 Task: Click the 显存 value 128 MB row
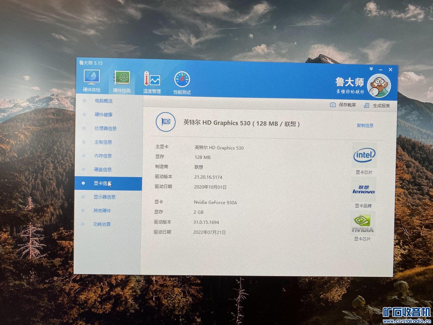tap(203, 157)
